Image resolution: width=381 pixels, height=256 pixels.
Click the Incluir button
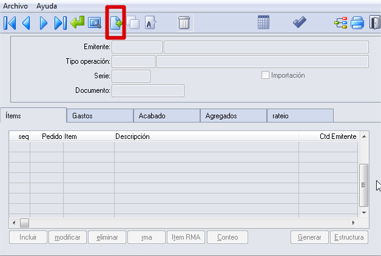(x=28, y=237)
